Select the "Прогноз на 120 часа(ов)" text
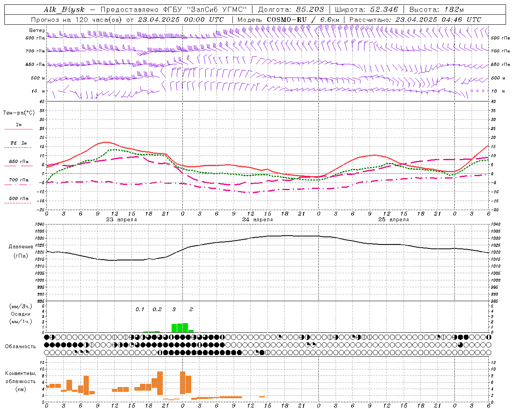Screen dimensions: 512x409 pos(77,20)
